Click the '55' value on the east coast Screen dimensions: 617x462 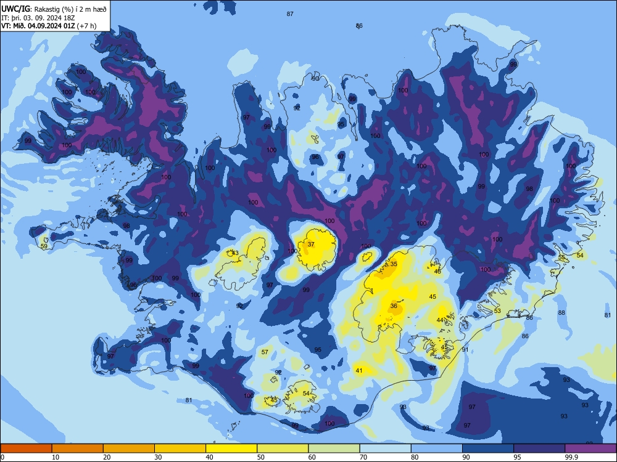pos(561,257)
